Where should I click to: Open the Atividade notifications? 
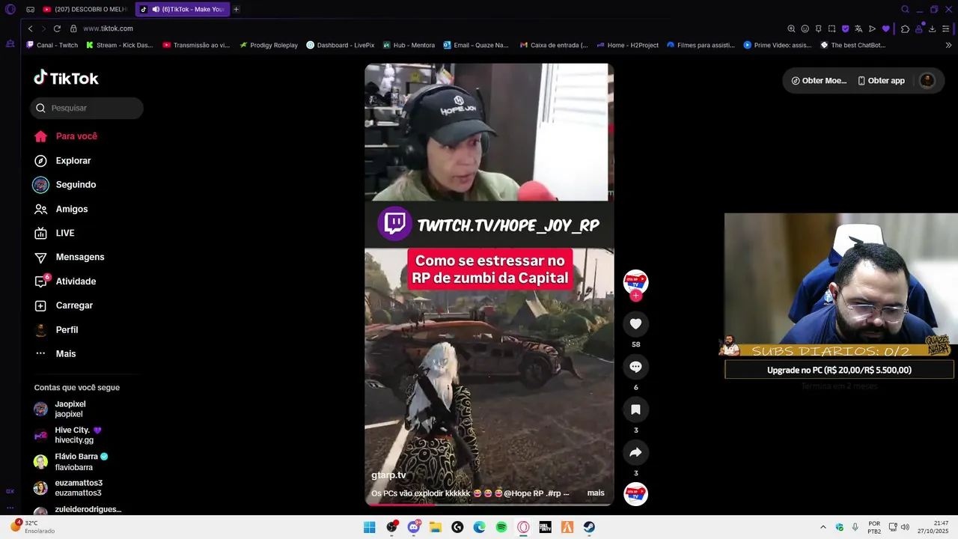(x=65, y=281)
